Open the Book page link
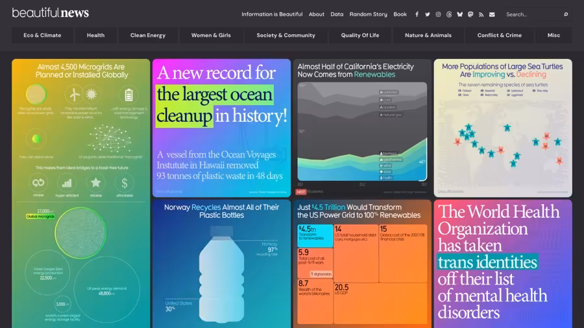584x328 pixels. click(400, 14)
